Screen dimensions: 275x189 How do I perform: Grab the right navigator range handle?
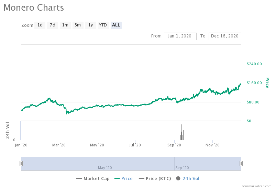click(241, 164)
